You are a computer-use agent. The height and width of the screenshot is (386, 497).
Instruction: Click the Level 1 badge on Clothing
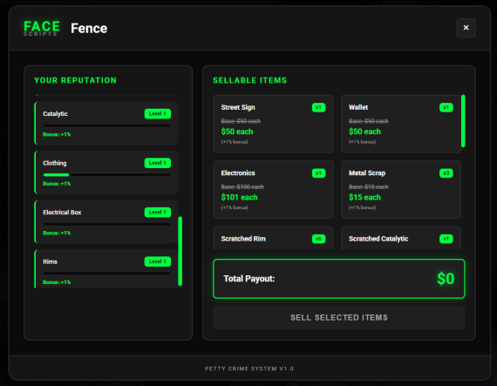[158, 163]
